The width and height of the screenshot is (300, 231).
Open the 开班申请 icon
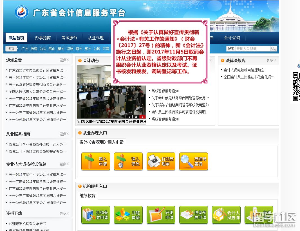point(128,215)
